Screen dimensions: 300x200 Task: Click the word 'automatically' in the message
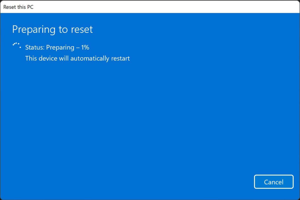coord(90,59)
